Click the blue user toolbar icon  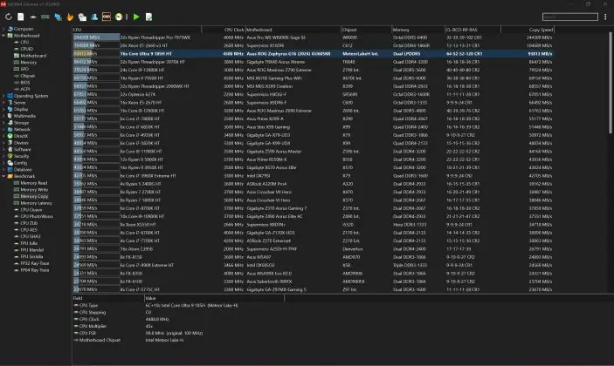coord(94,17)
